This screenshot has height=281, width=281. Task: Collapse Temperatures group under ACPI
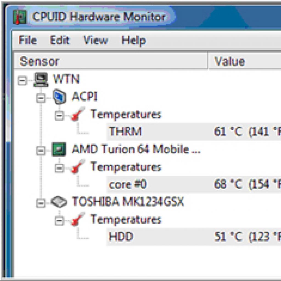point(59,116)
